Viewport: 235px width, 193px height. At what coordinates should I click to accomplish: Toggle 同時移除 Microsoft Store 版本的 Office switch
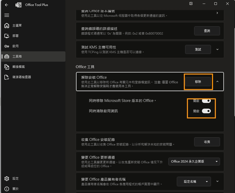click(206, 101)
